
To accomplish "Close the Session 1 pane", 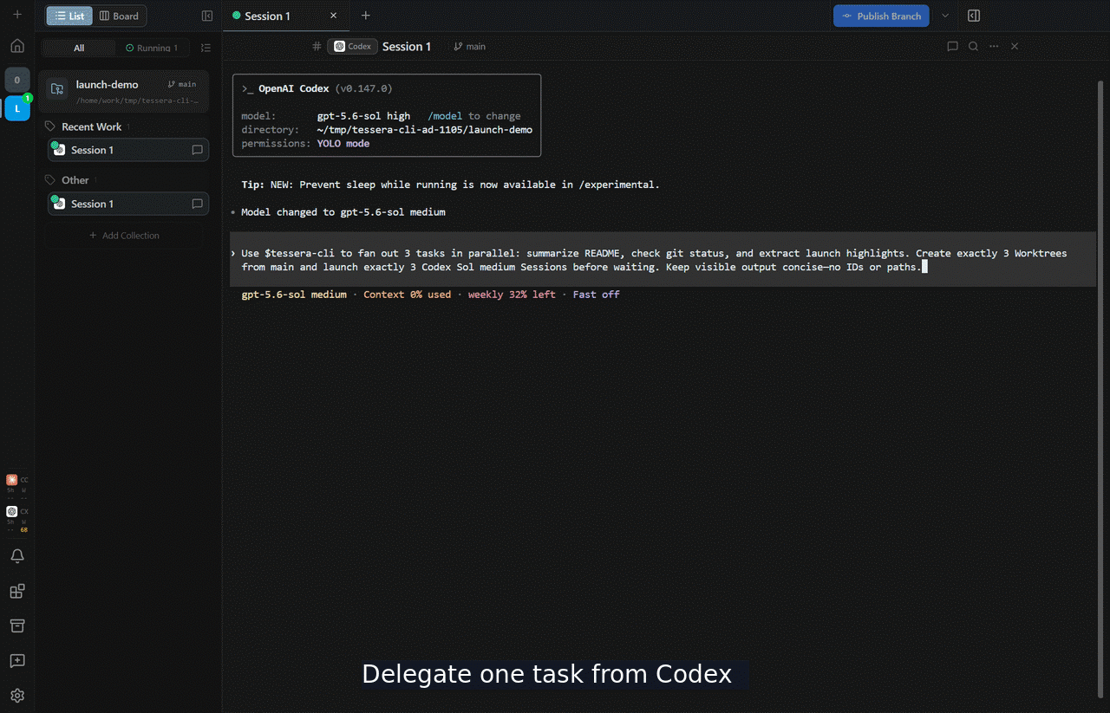I will click(x=1015, y=46).
